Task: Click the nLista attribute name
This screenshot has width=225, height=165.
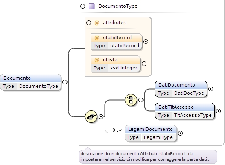Action: click(x=110, y=60)
